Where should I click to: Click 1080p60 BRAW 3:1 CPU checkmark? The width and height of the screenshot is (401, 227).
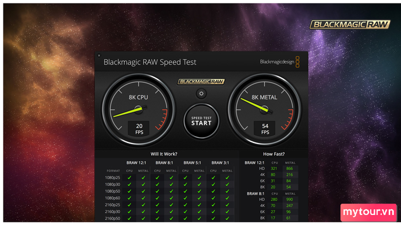[x=213, y=198]
